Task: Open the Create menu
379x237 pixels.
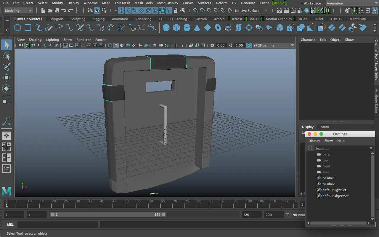Action: point(28,3)
